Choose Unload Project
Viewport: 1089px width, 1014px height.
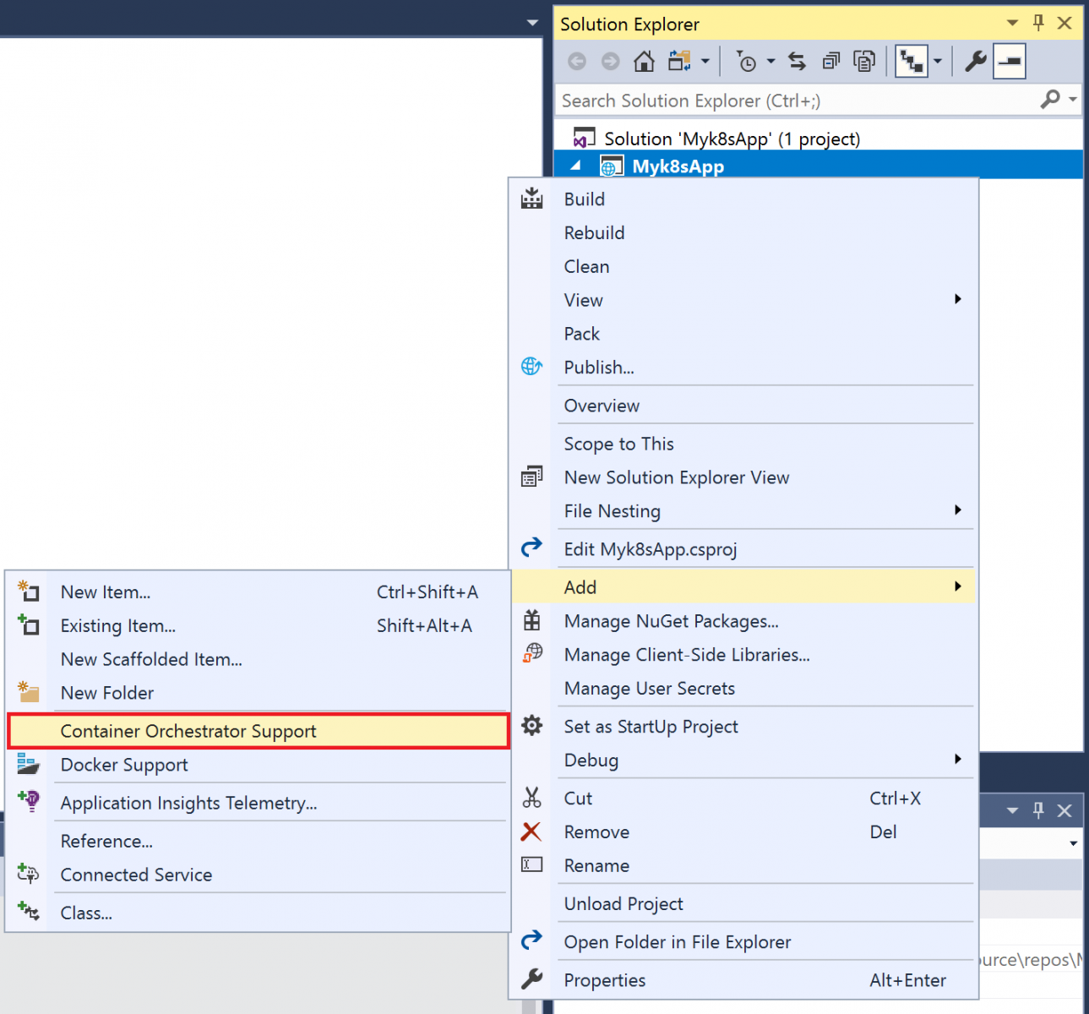pyautogui.click(x=623, y=904)
